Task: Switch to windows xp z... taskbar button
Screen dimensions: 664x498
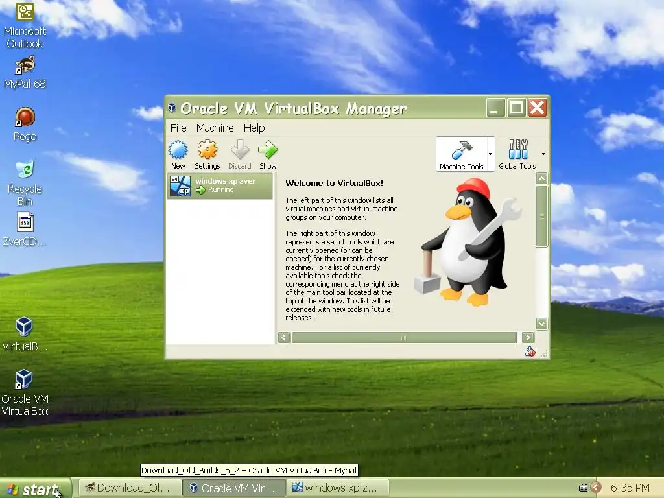Action: 337,488
